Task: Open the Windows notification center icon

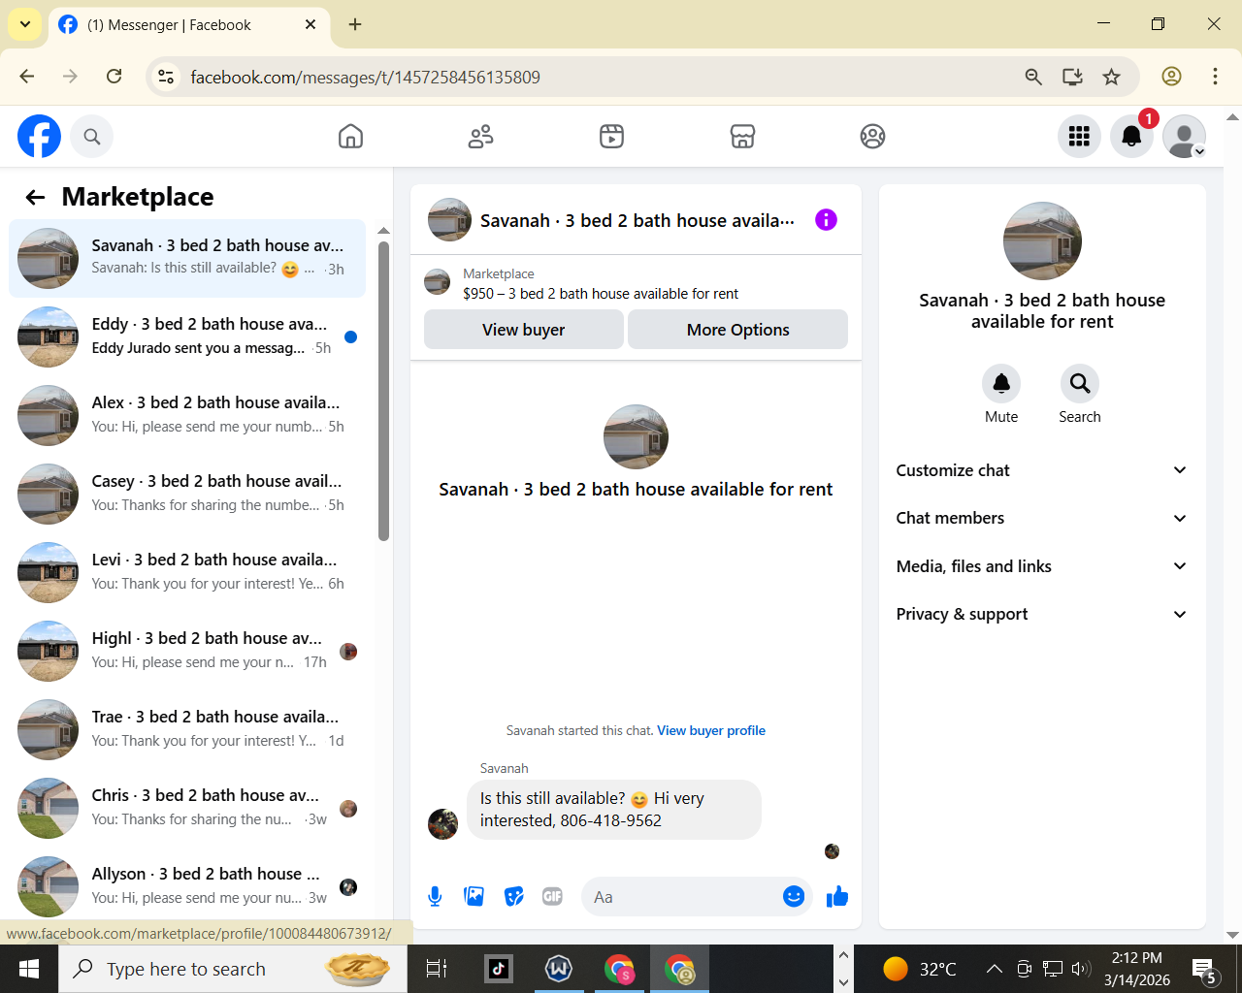Action: coord(1204,970)
